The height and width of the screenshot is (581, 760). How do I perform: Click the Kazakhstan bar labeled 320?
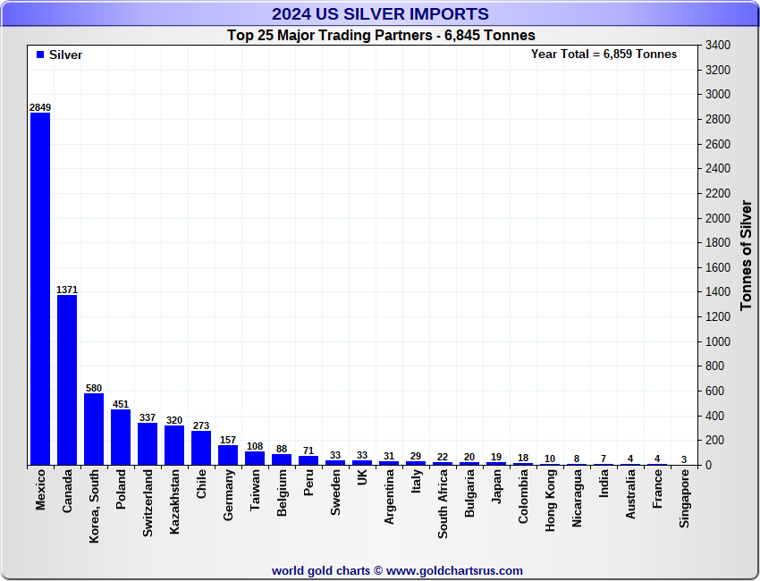point(174,445)
